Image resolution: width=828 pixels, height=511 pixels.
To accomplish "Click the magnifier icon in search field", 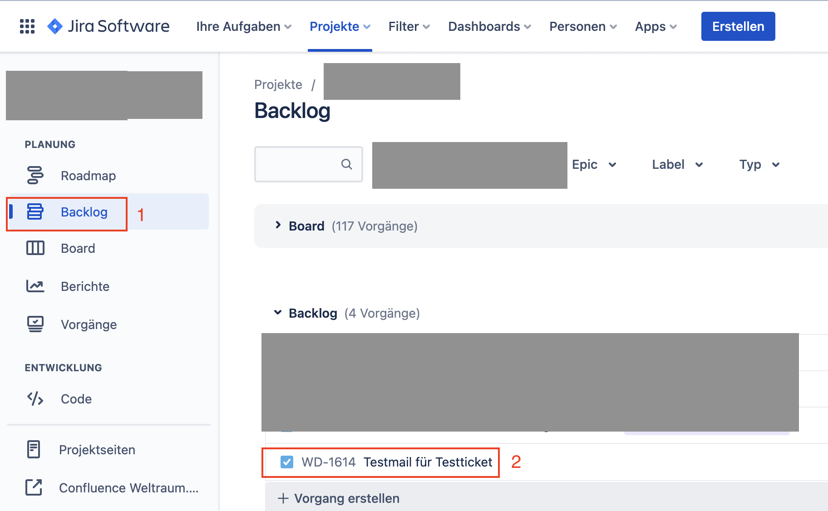I will tap(347, 164).
